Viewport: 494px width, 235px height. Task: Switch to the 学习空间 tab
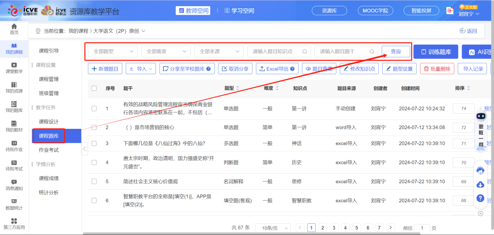[239, 11]
